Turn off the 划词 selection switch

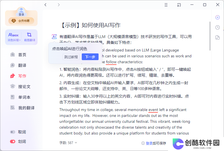pos(13,141)
